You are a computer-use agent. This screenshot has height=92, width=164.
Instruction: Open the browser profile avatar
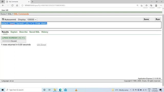[x=156, y=5]
